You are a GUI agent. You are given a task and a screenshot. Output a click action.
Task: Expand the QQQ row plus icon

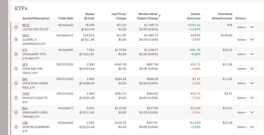pos(16,98)
